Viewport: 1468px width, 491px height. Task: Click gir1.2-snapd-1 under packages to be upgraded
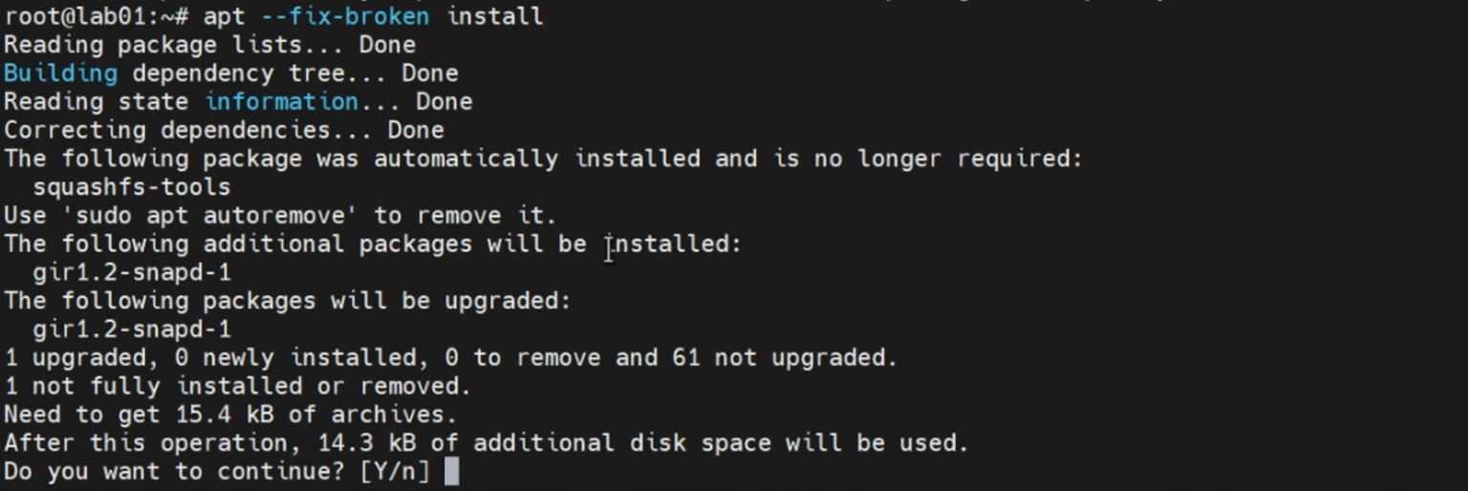click(132, 330)
